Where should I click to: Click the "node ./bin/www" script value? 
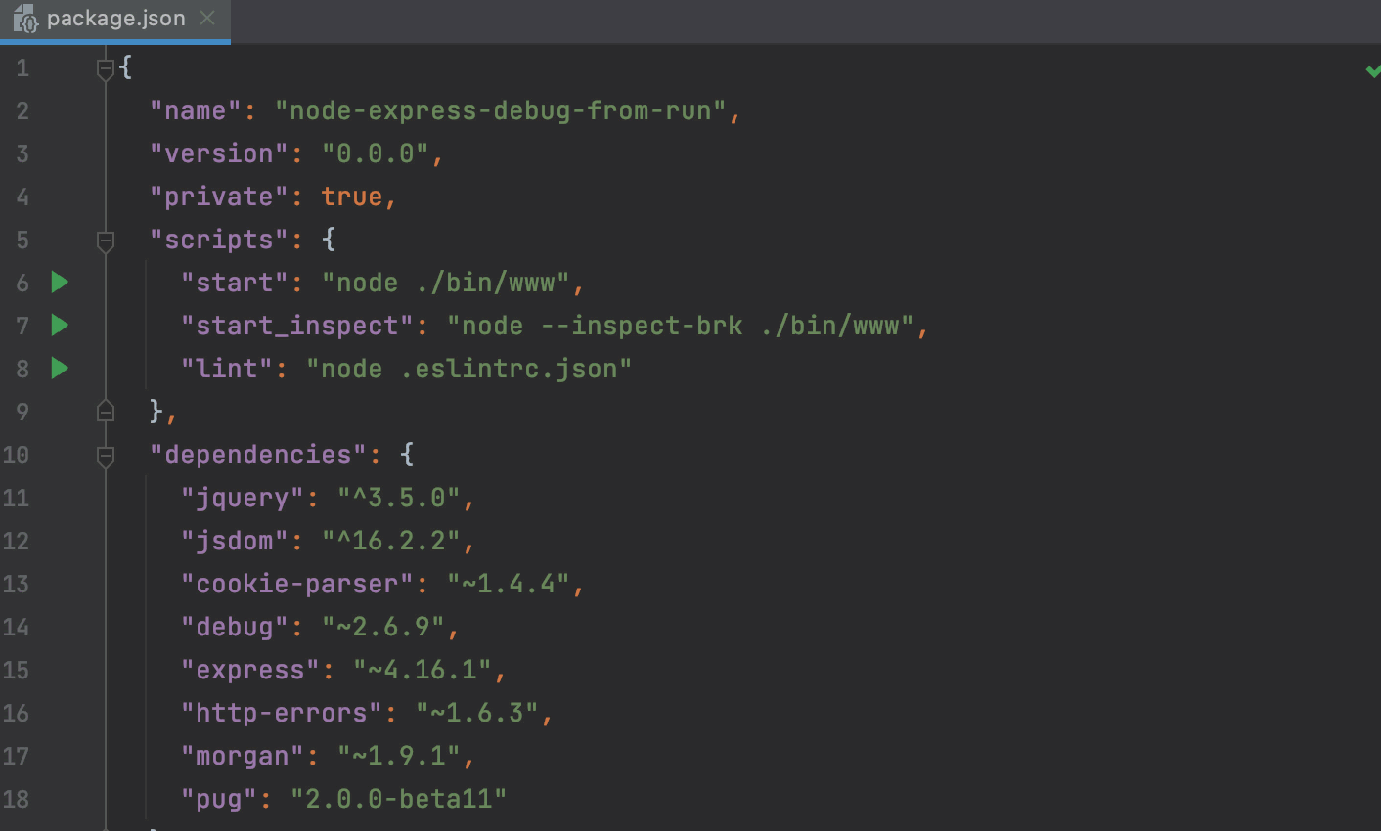coord(450,283)
